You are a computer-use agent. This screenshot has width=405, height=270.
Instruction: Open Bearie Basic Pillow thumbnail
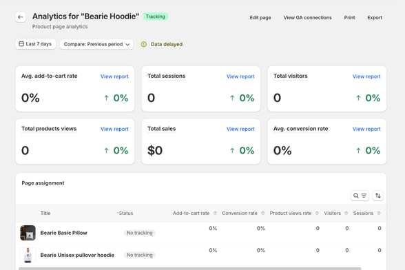pyautogui.click(x=28, y=233)
